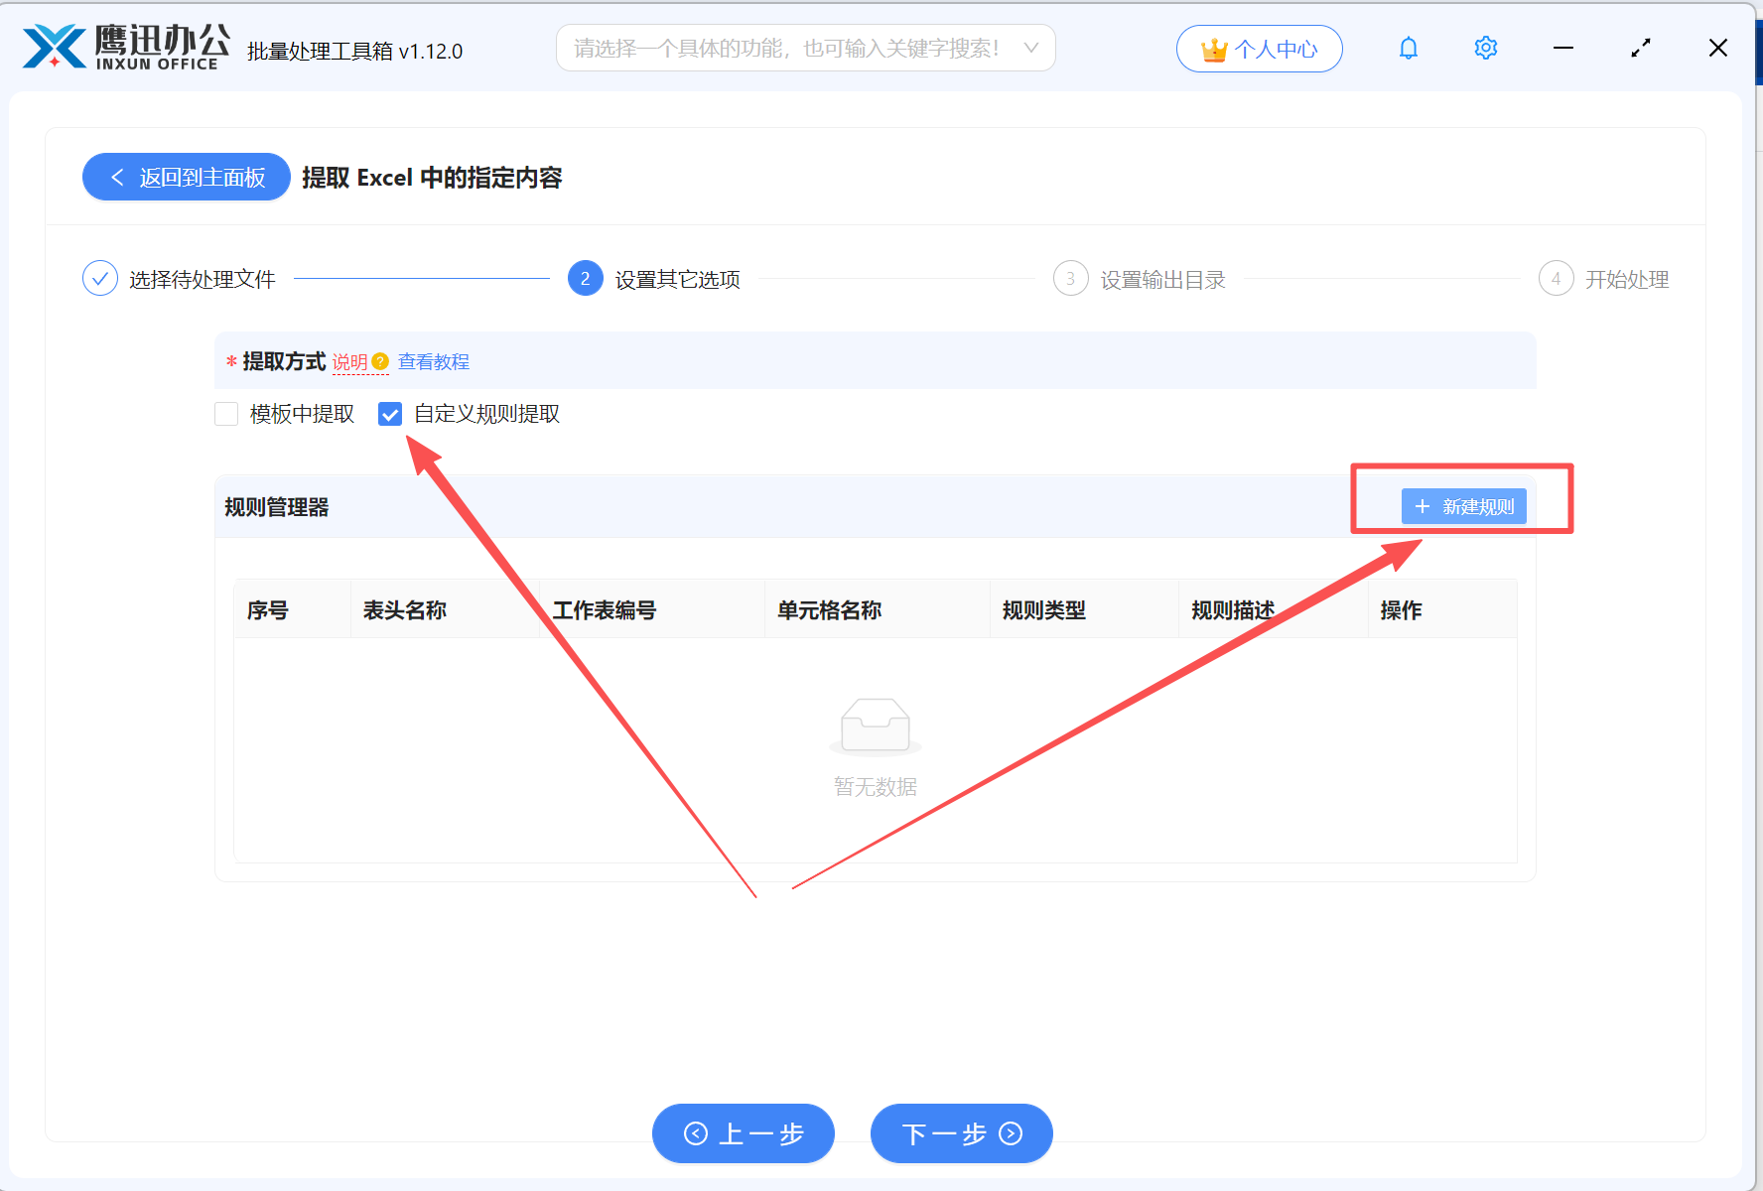
Task: Click the back arrow in 返回到主面板
Action: (x=116, y=177)
